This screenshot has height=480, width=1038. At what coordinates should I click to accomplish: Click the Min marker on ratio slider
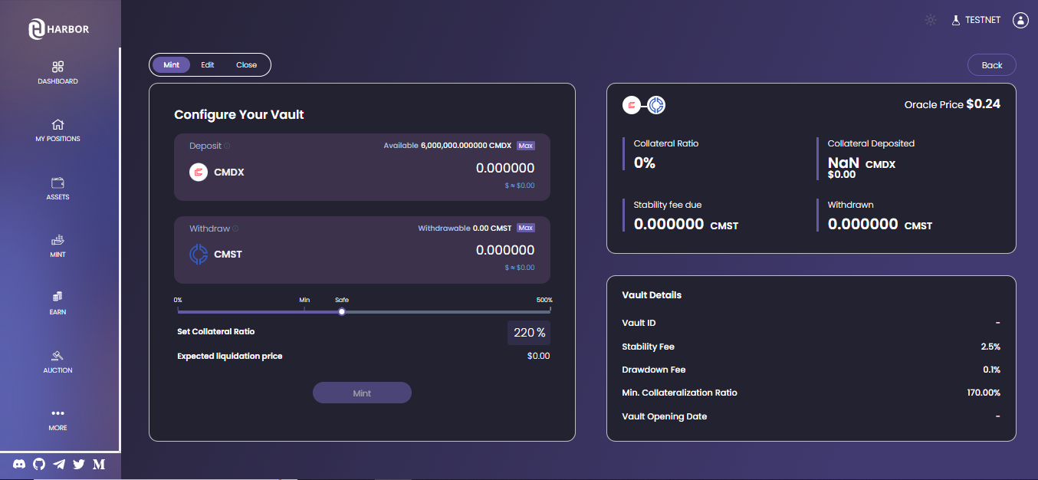tap(304, 300)
